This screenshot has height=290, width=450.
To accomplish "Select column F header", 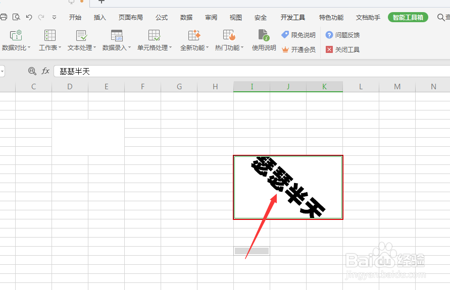I will tap(142, 87).
